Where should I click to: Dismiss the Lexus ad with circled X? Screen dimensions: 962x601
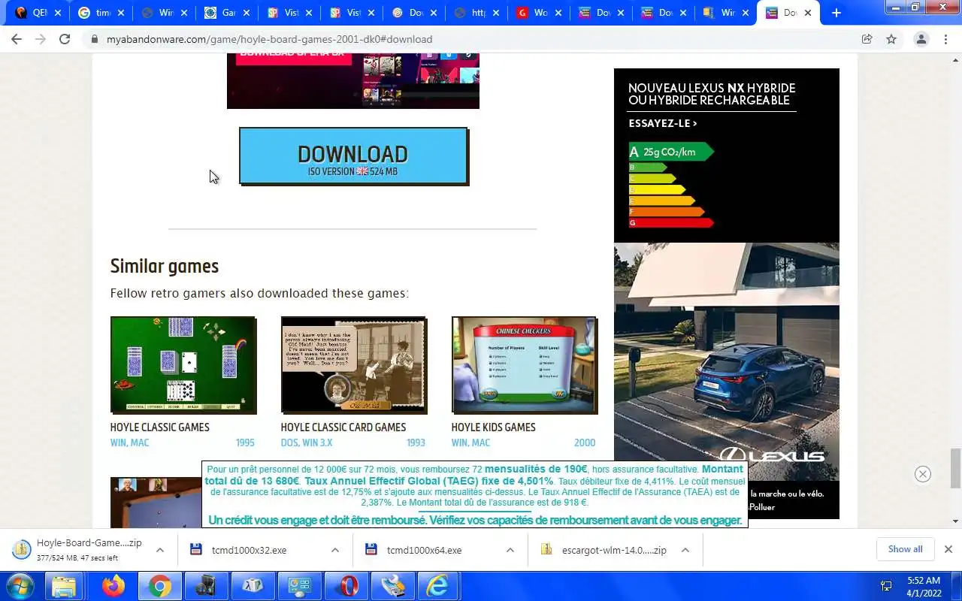tap(923, 474)
